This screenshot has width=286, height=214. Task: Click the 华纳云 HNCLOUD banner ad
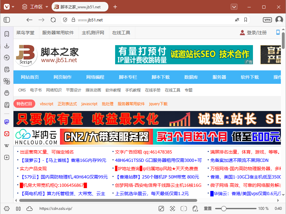click(x=147, y=137)
